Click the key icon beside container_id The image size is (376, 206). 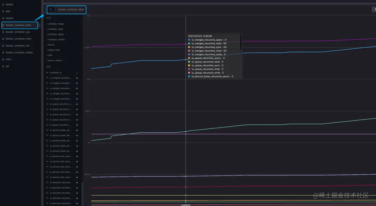[47, 73]
